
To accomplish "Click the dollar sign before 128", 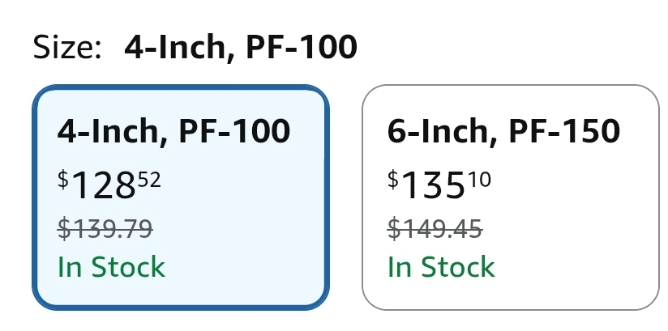I will click(63, 179).
